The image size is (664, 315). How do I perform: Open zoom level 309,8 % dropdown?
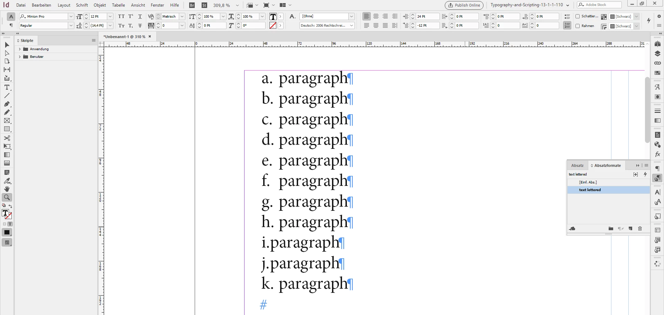point(237,5)
